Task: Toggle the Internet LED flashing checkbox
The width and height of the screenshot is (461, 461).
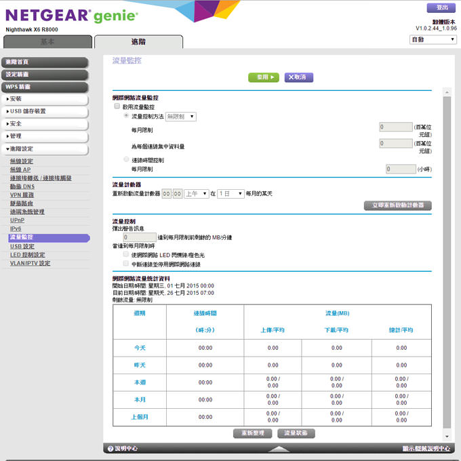Action: point(126,254)
